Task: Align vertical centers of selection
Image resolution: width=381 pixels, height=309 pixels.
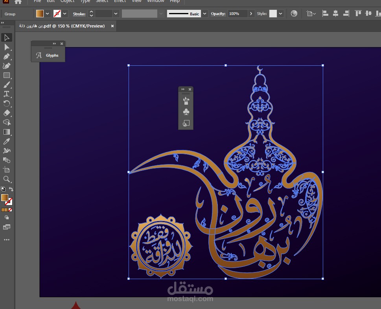Action: click(x=368, y=13)
